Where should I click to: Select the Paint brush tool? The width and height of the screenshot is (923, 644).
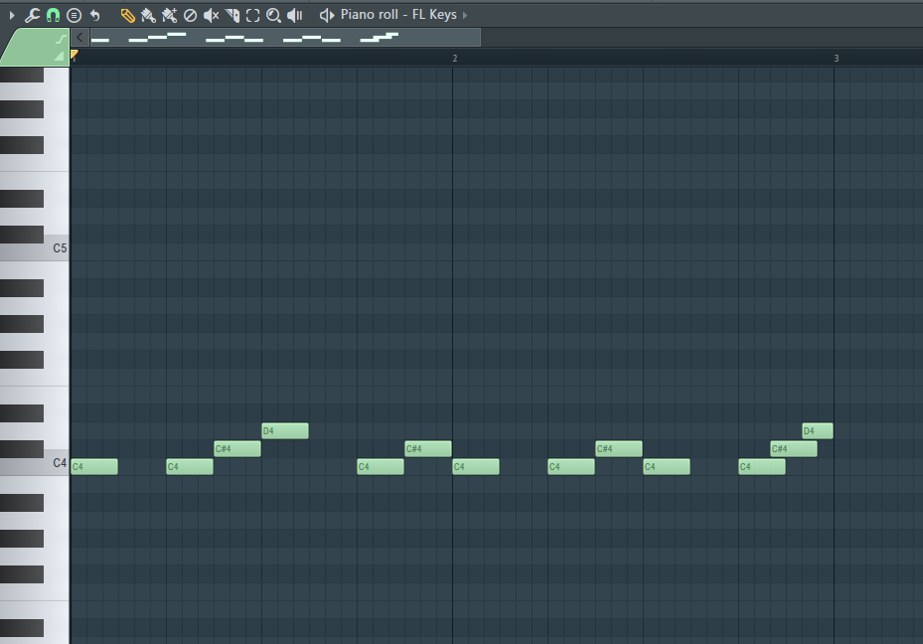[148, 15]
